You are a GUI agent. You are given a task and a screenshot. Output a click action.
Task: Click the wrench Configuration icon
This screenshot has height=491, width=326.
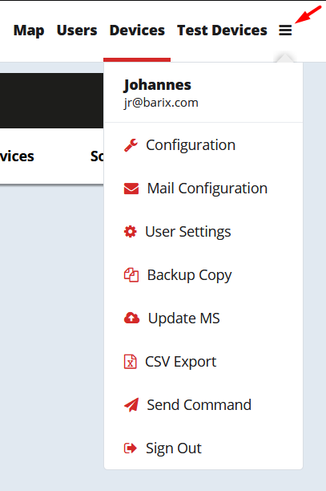[x=131, y=145]
